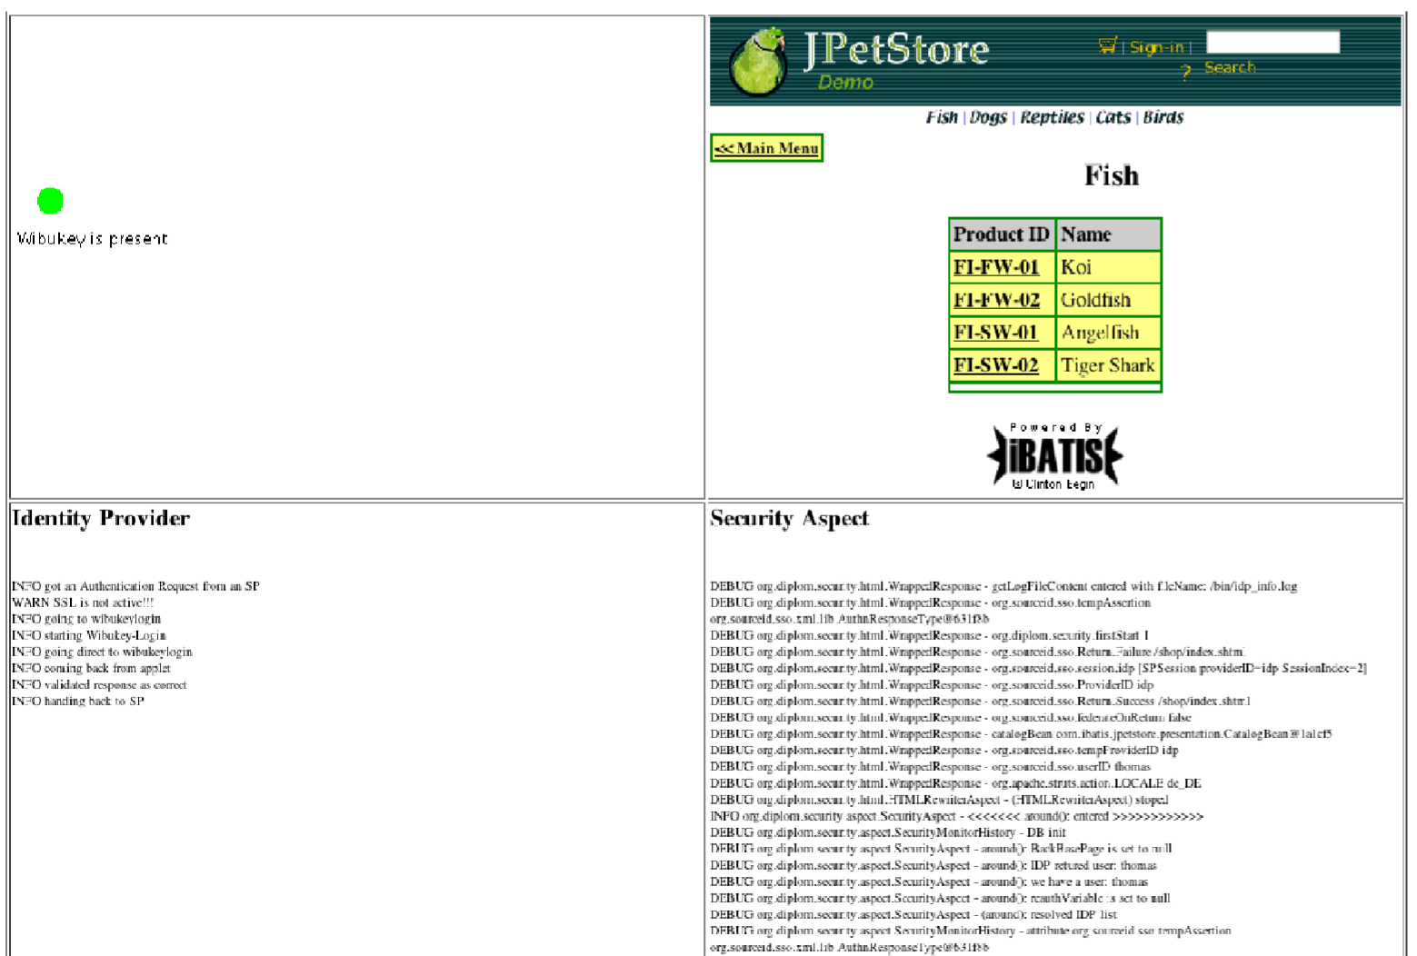The width and height of the screenshot is (1417, 956).
Task: Click the 'org.sourceid.sso.session.idp' debug line
Action: click(x=1038, y=668)
